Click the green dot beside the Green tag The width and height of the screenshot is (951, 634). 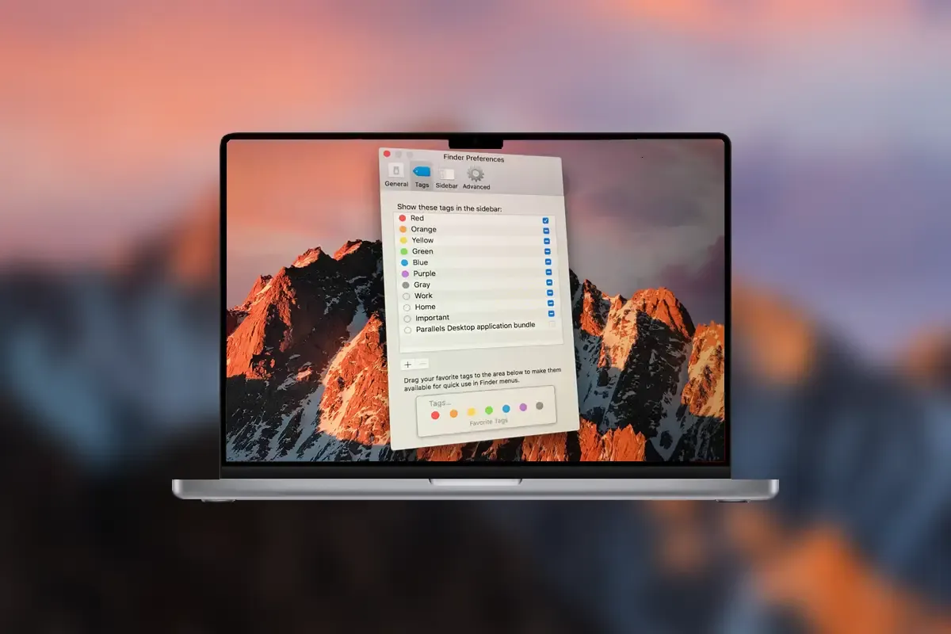404,251
